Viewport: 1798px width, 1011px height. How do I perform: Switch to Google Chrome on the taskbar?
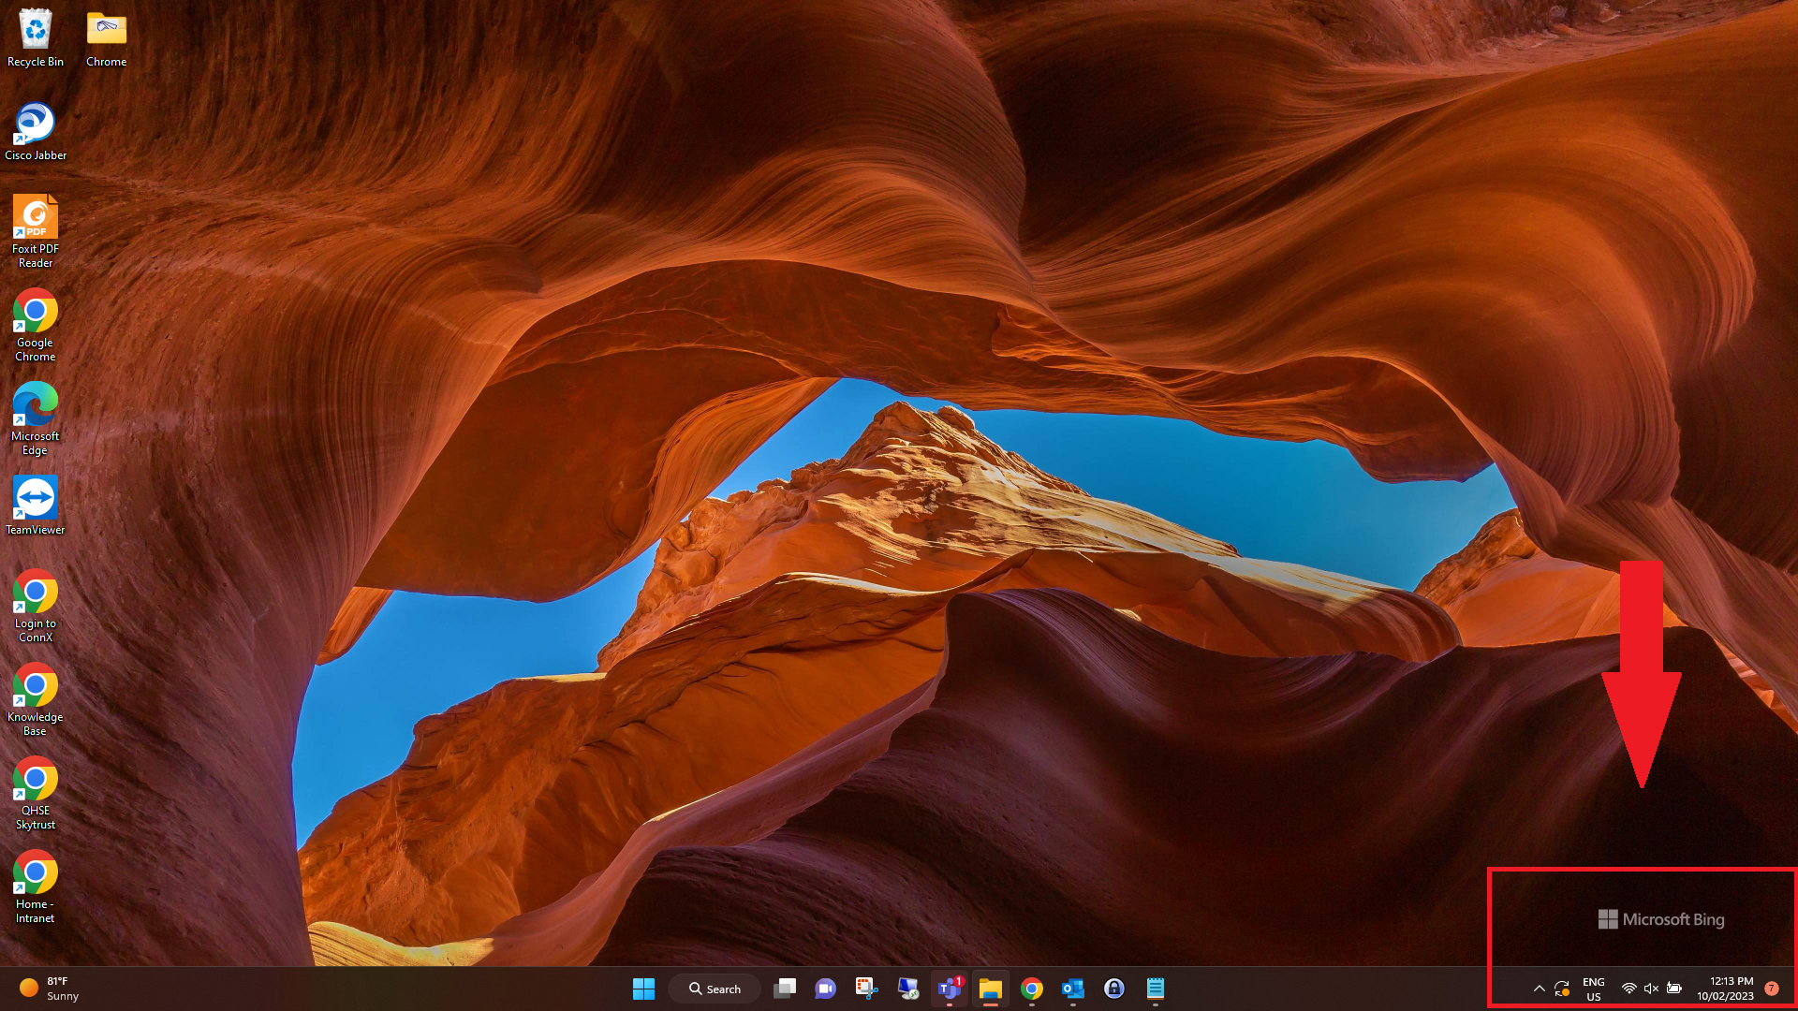coord(1032,989)
